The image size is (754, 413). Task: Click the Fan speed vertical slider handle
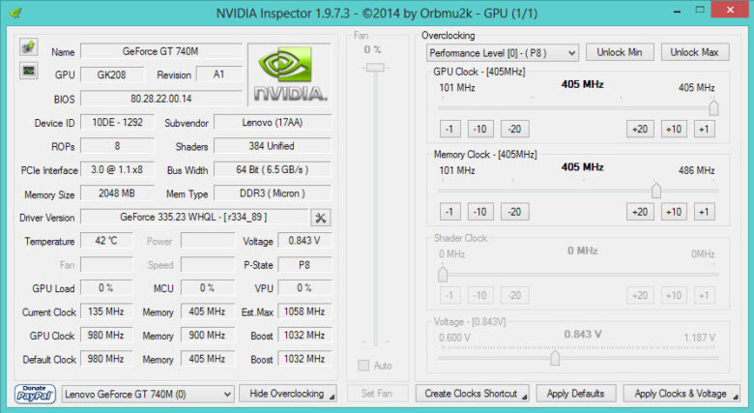(x=375, y=68)
